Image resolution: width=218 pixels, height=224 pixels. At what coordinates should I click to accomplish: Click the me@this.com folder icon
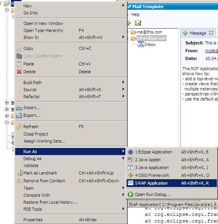coord(134,32)
